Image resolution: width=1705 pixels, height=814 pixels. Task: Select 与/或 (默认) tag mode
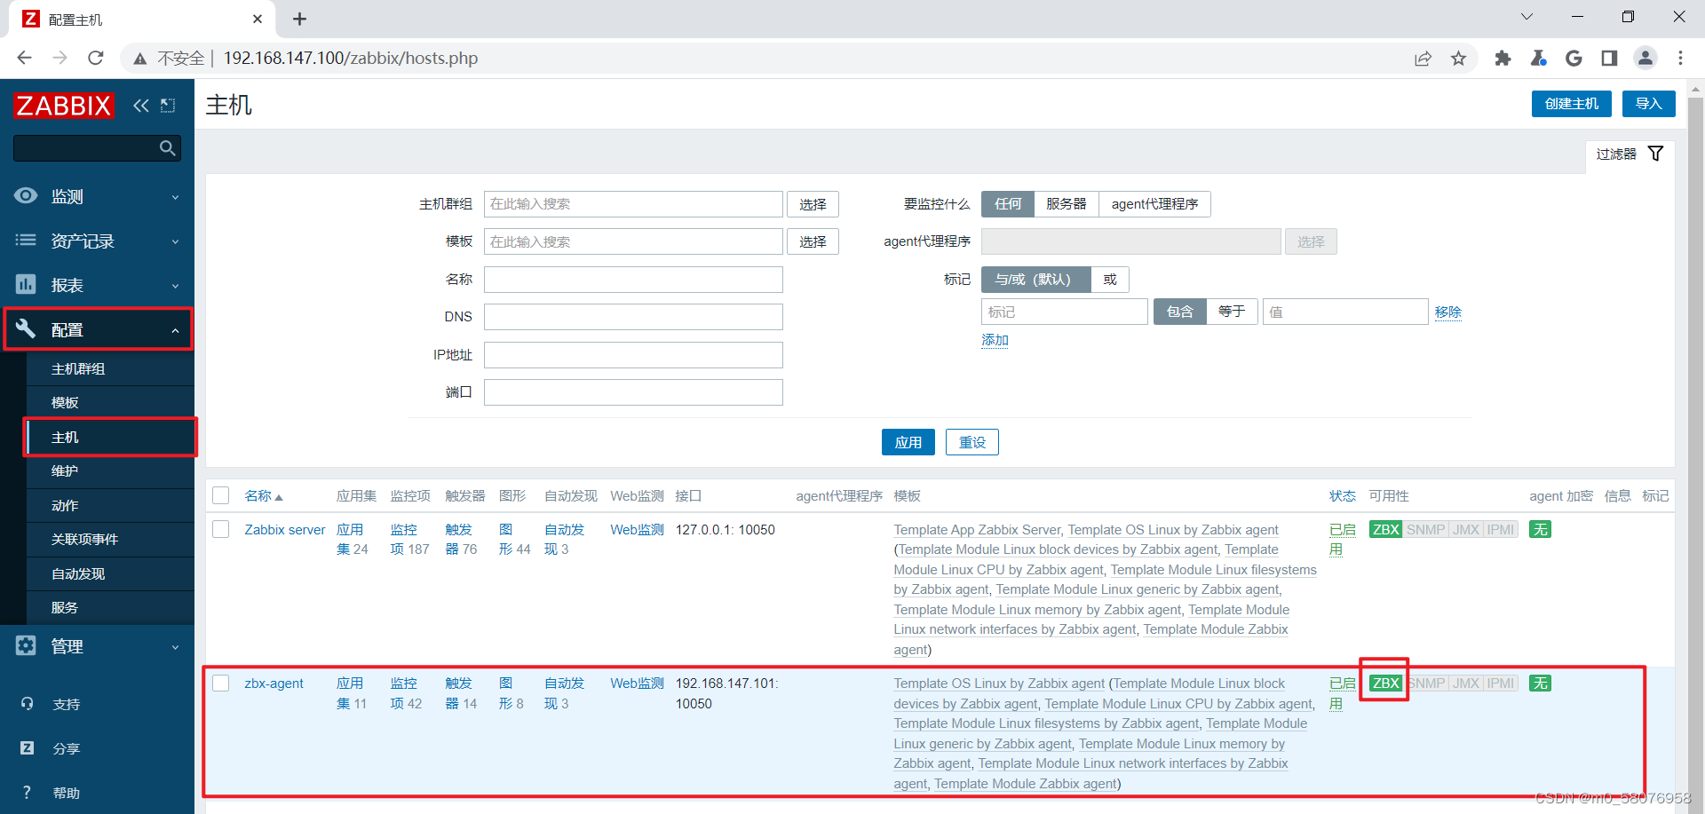(x=1035, y=280)
